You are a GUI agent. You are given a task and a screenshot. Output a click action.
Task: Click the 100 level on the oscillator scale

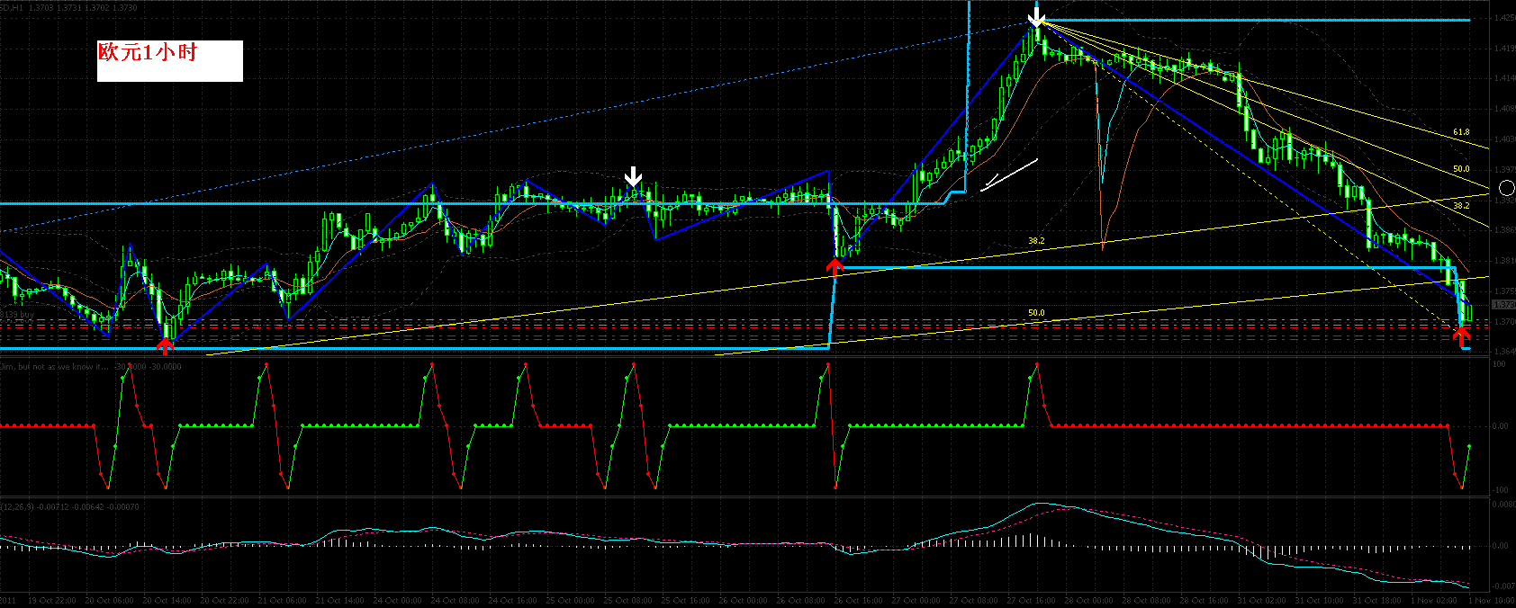[x=1499, y=364]
